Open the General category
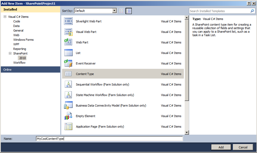 coord(18,30)
